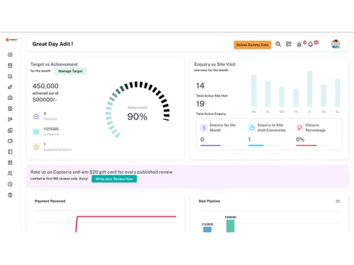354x265 pixels.
Task: Click the 'Great Day Adit !' greeting
Action: (52, 44)
